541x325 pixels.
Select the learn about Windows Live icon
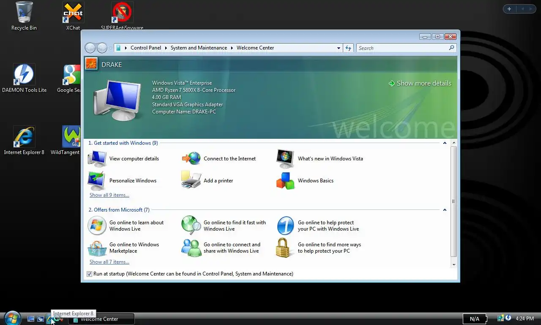pyautogui.click(x=97, y=226)
